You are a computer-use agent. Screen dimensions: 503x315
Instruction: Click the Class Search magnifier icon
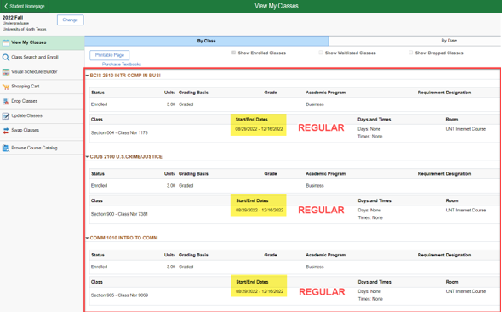[6, 57]
